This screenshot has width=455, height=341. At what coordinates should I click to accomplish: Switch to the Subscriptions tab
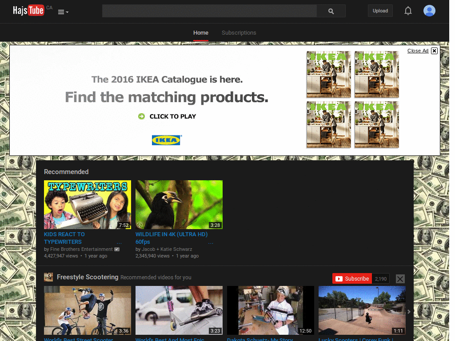click(239, 33)
